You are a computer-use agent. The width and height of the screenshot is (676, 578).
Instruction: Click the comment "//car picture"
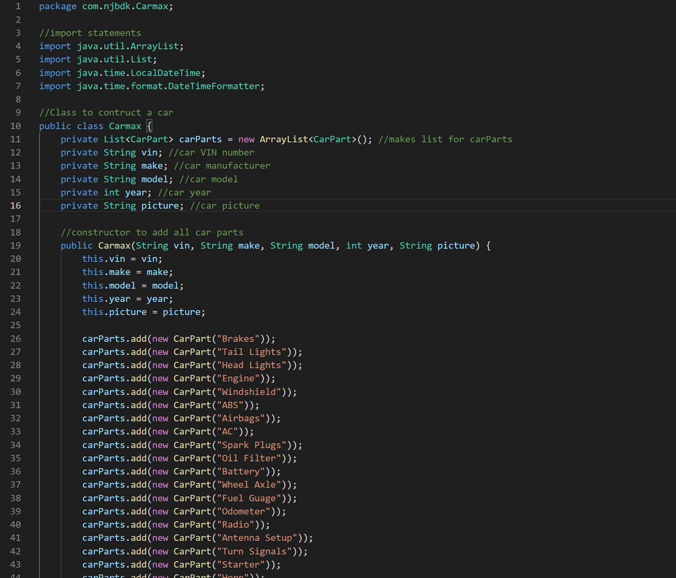[x=225, y=205]
